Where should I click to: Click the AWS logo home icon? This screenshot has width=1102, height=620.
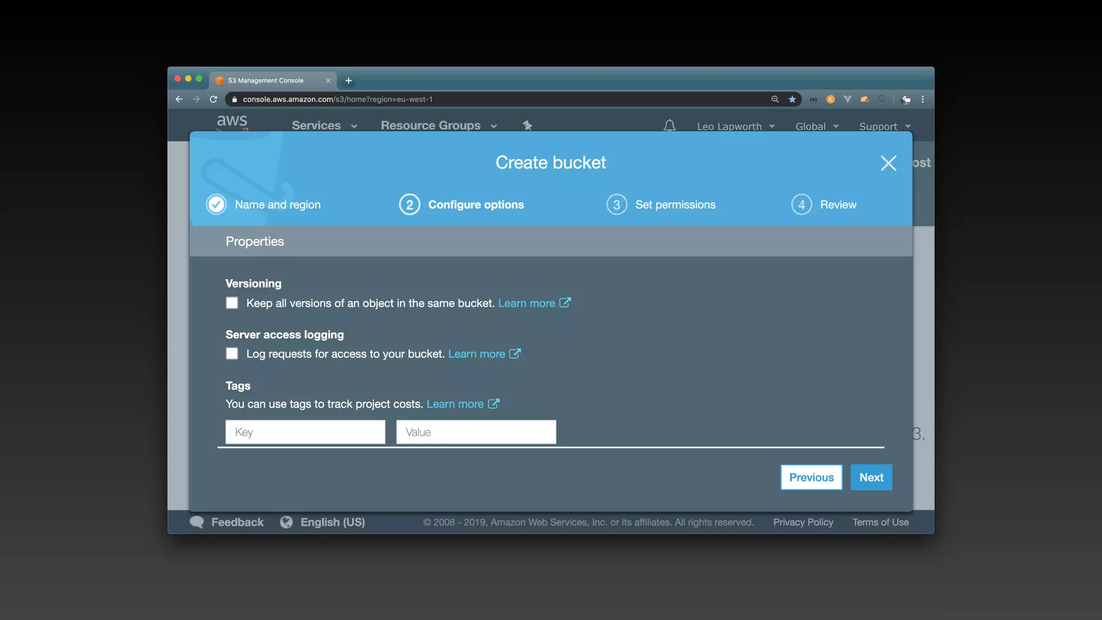(232, 122)
